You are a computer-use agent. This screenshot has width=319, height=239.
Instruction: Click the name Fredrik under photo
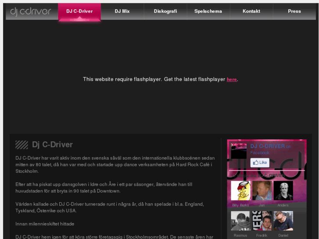(262, 235)
